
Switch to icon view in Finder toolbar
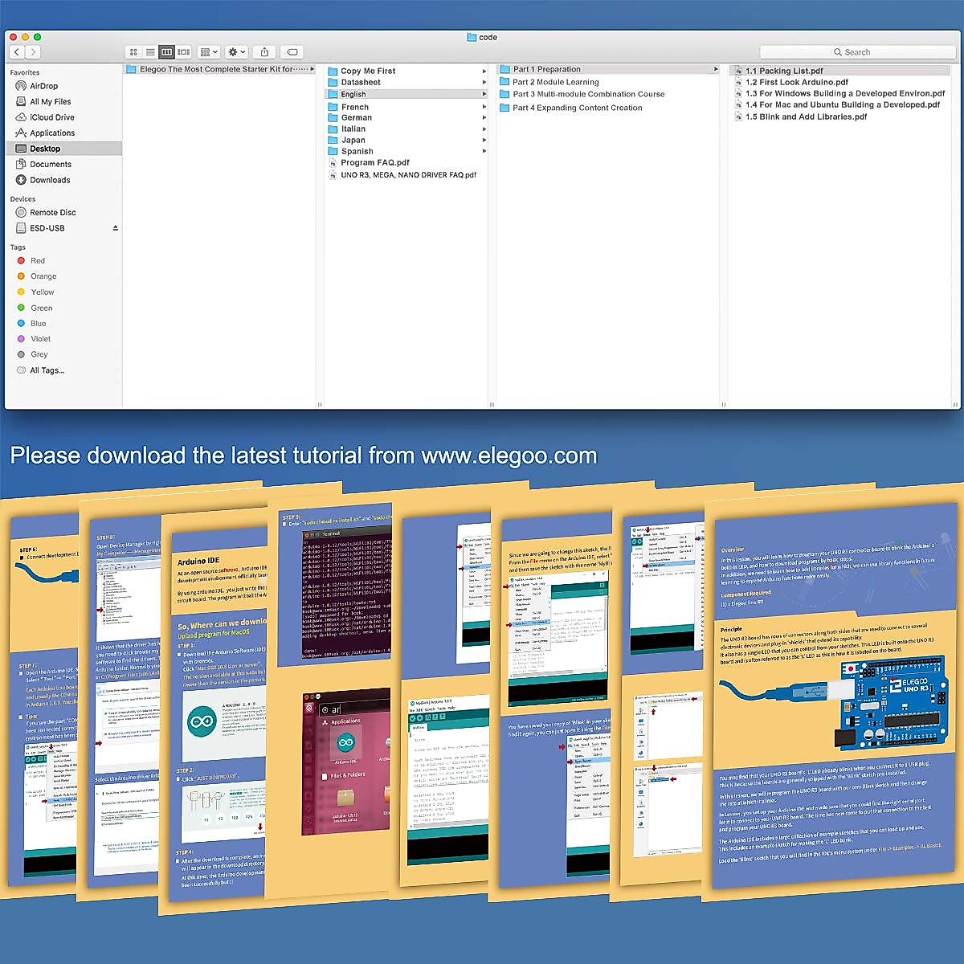[x=133, y=52]
